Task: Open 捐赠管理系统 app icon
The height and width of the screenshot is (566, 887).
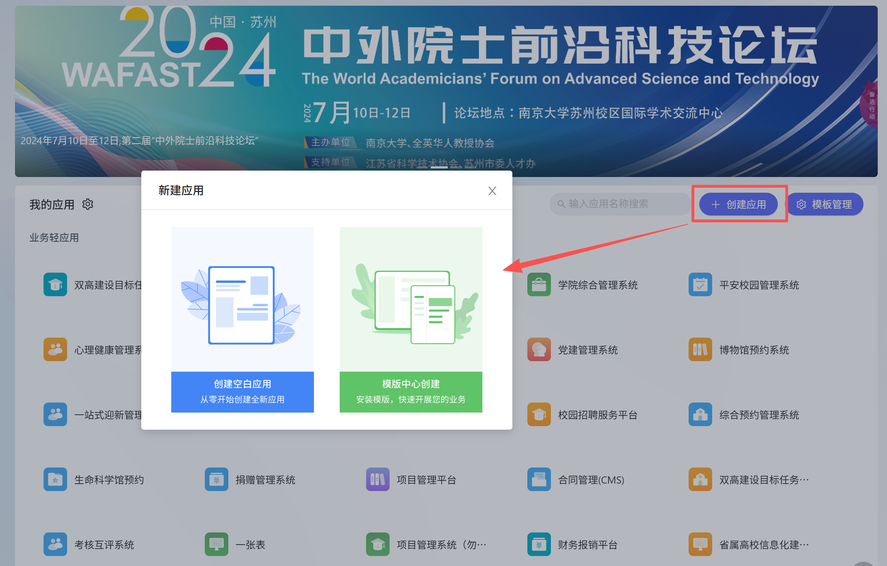Action: 217,479
